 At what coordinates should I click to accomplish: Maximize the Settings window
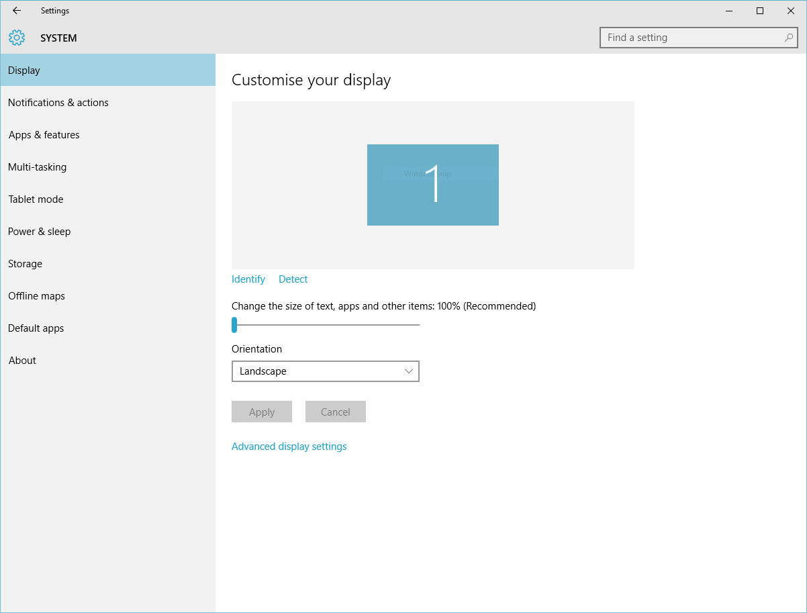(x=760, y=11)
